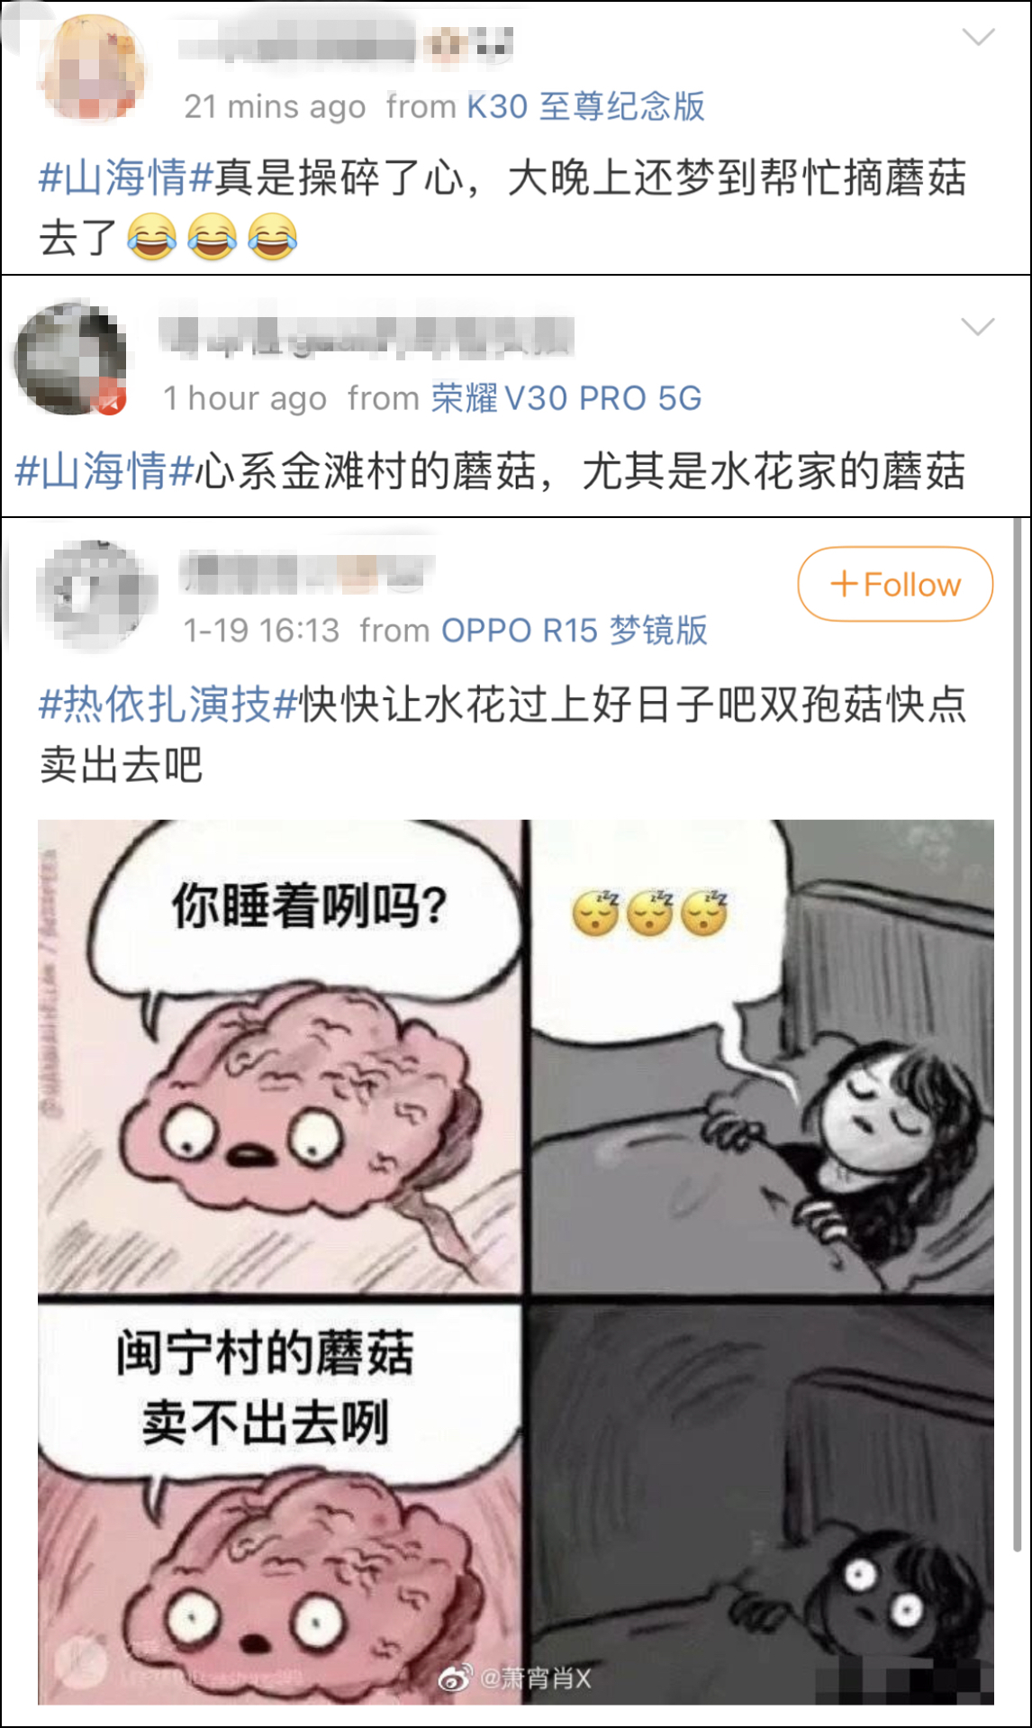Open chevron options on the second post
The width and height of the screenshot is (1032, 1728).
[x=977, y=326]
